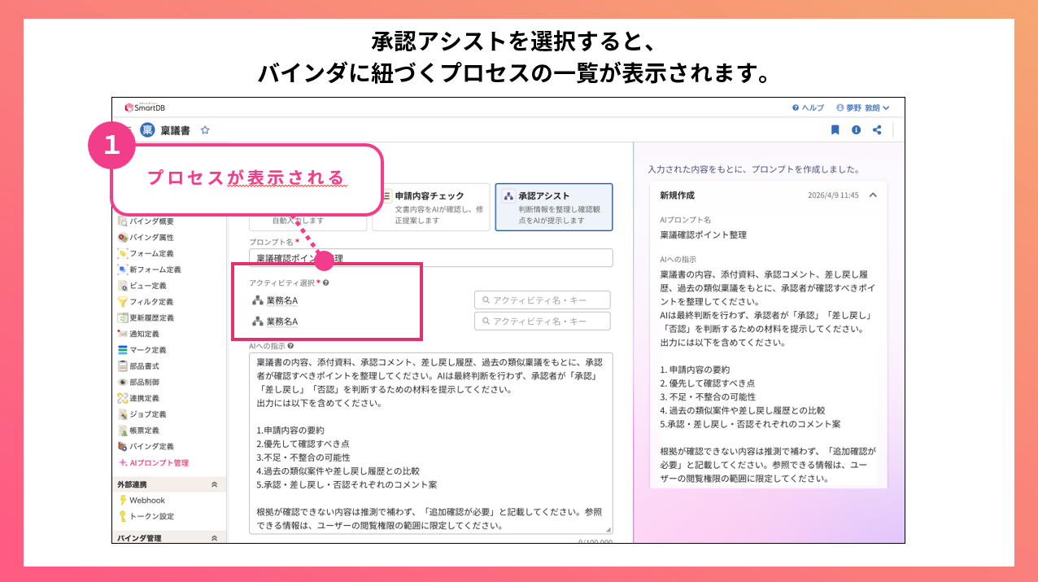
Task: Open フィルタ定義 in the sidebar
Action: click(x=146, y=302)
